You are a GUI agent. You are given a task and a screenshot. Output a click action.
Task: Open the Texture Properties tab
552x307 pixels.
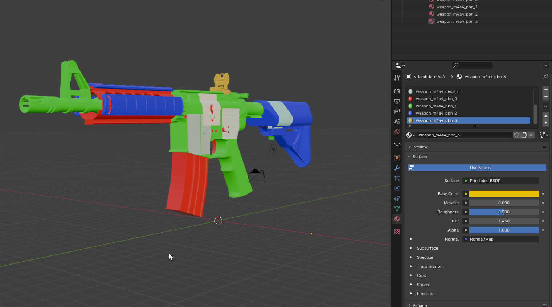click(397, 232)
